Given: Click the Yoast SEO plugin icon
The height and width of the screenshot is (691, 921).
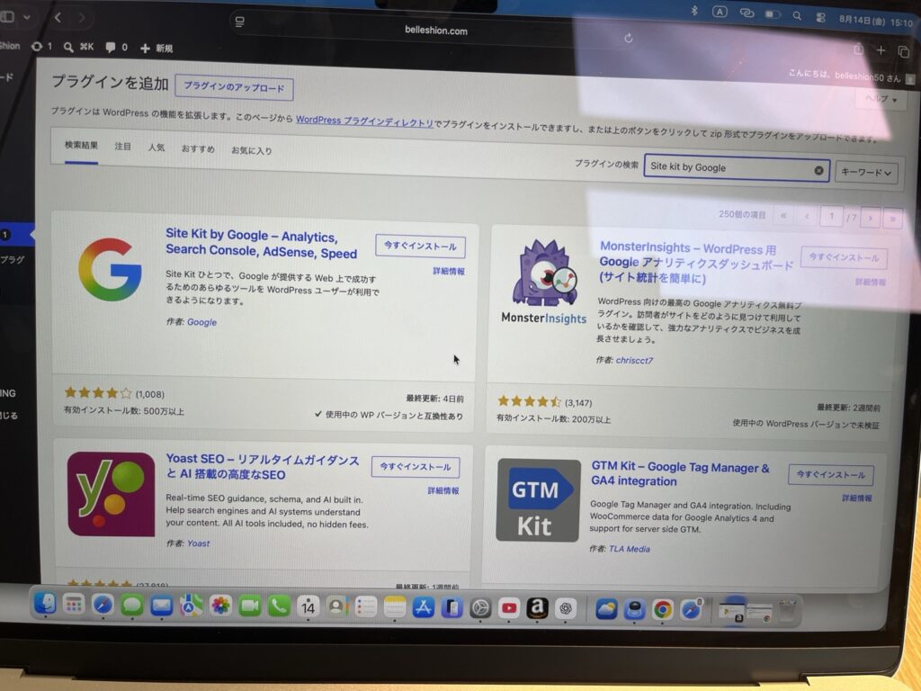Looking at the screenshot, I should click(x=111, y=494).
